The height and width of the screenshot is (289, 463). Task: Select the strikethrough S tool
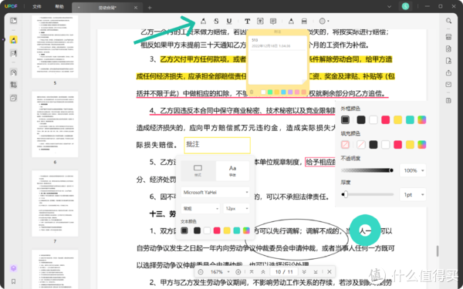point(216,22)
